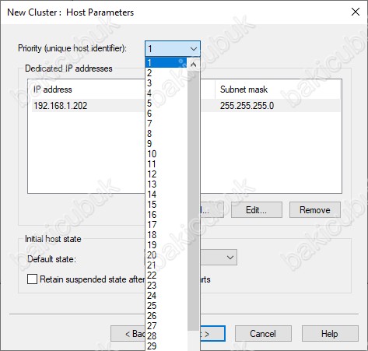Select priority 2 from the list
The width and height of the screenshot is (368, 351).
pyautogui.click(x=166, y=73)
